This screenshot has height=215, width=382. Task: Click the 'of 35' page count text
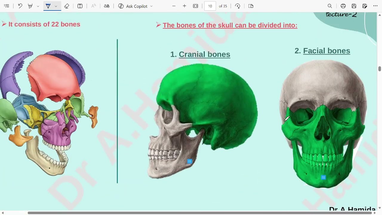tap(223, 6)
